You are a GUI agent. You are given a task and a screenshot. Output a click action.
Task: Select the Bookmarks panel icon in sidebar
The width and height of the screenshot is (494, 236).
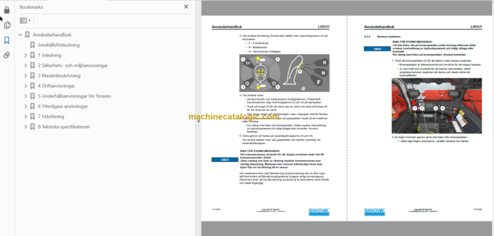click(x=7, y=41)
